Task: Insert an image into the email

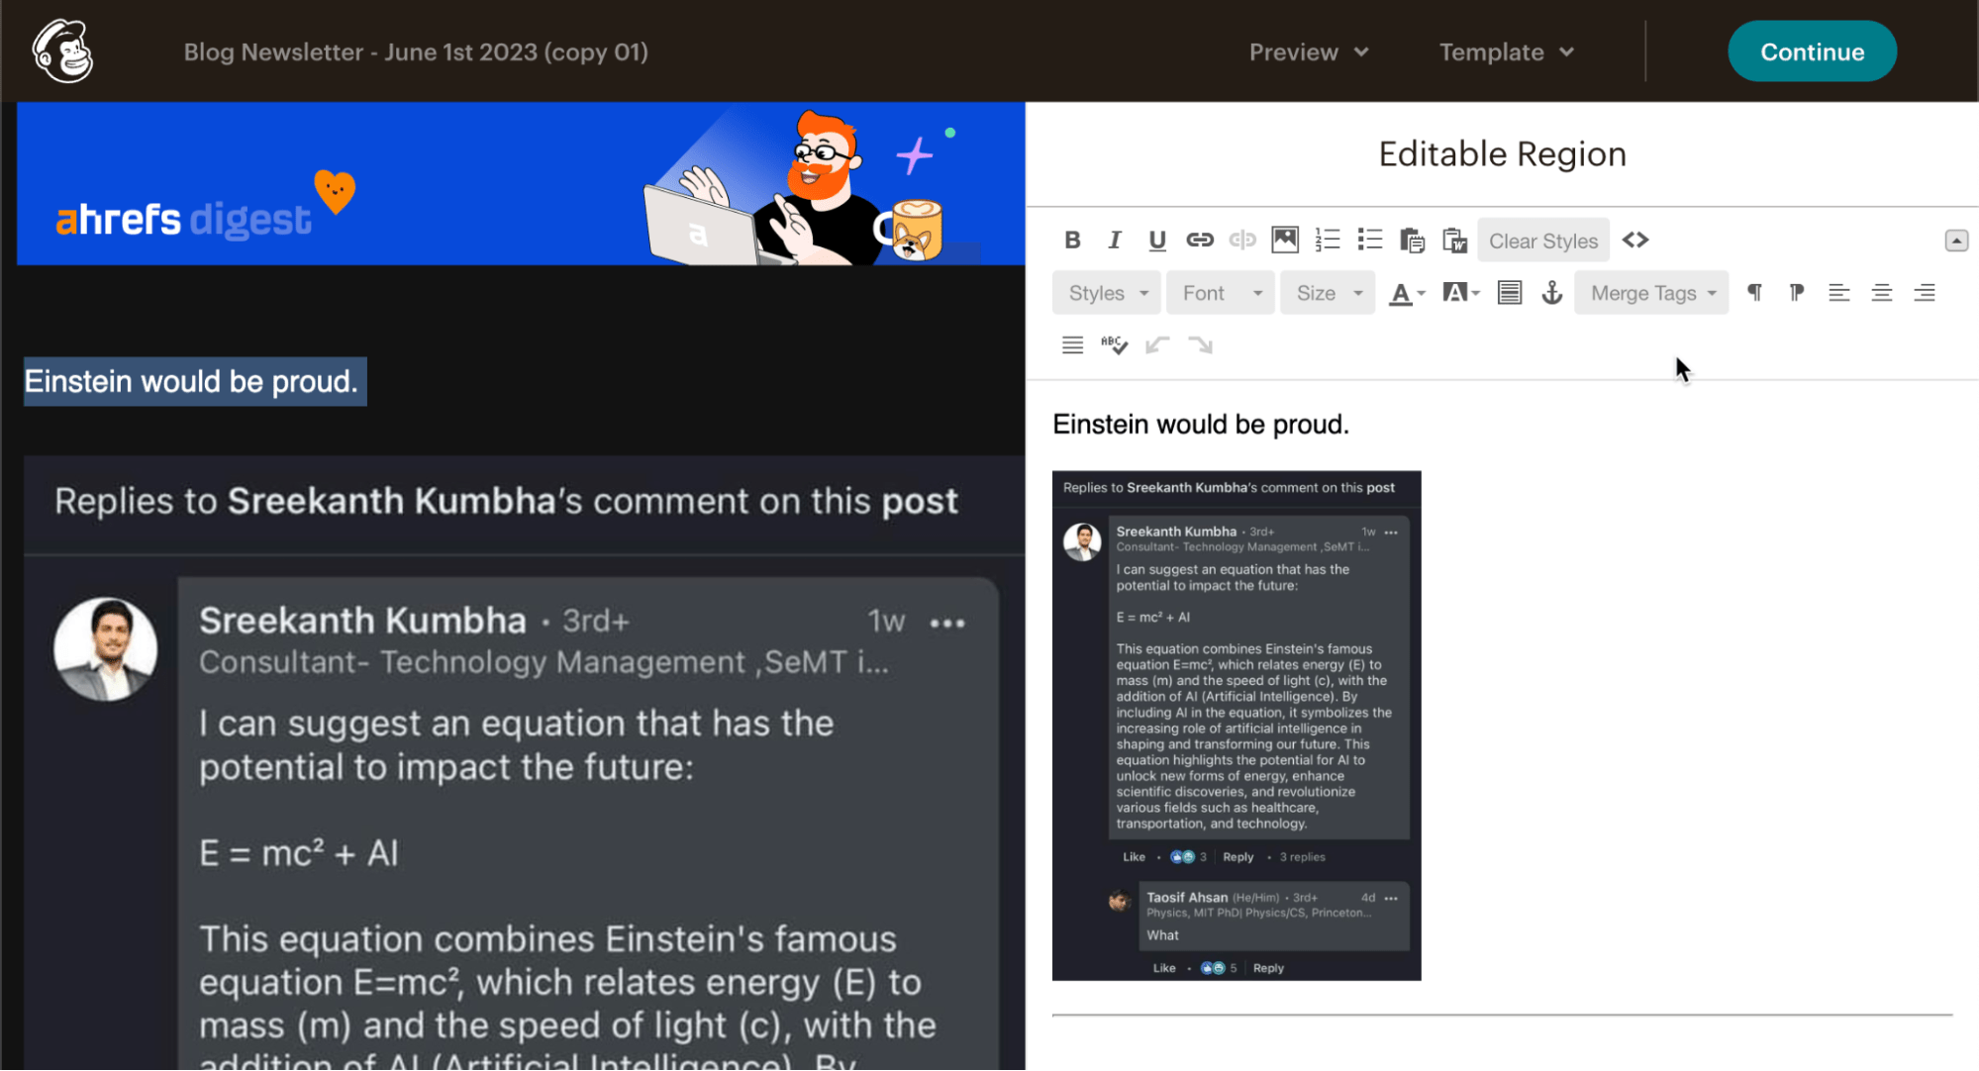Action: [1283, 241]
